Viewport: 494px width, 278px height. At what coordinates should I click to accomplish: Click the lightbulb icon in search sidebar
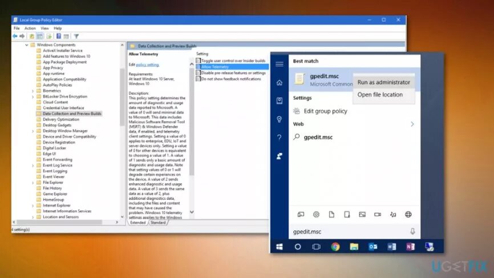point(280,119)
